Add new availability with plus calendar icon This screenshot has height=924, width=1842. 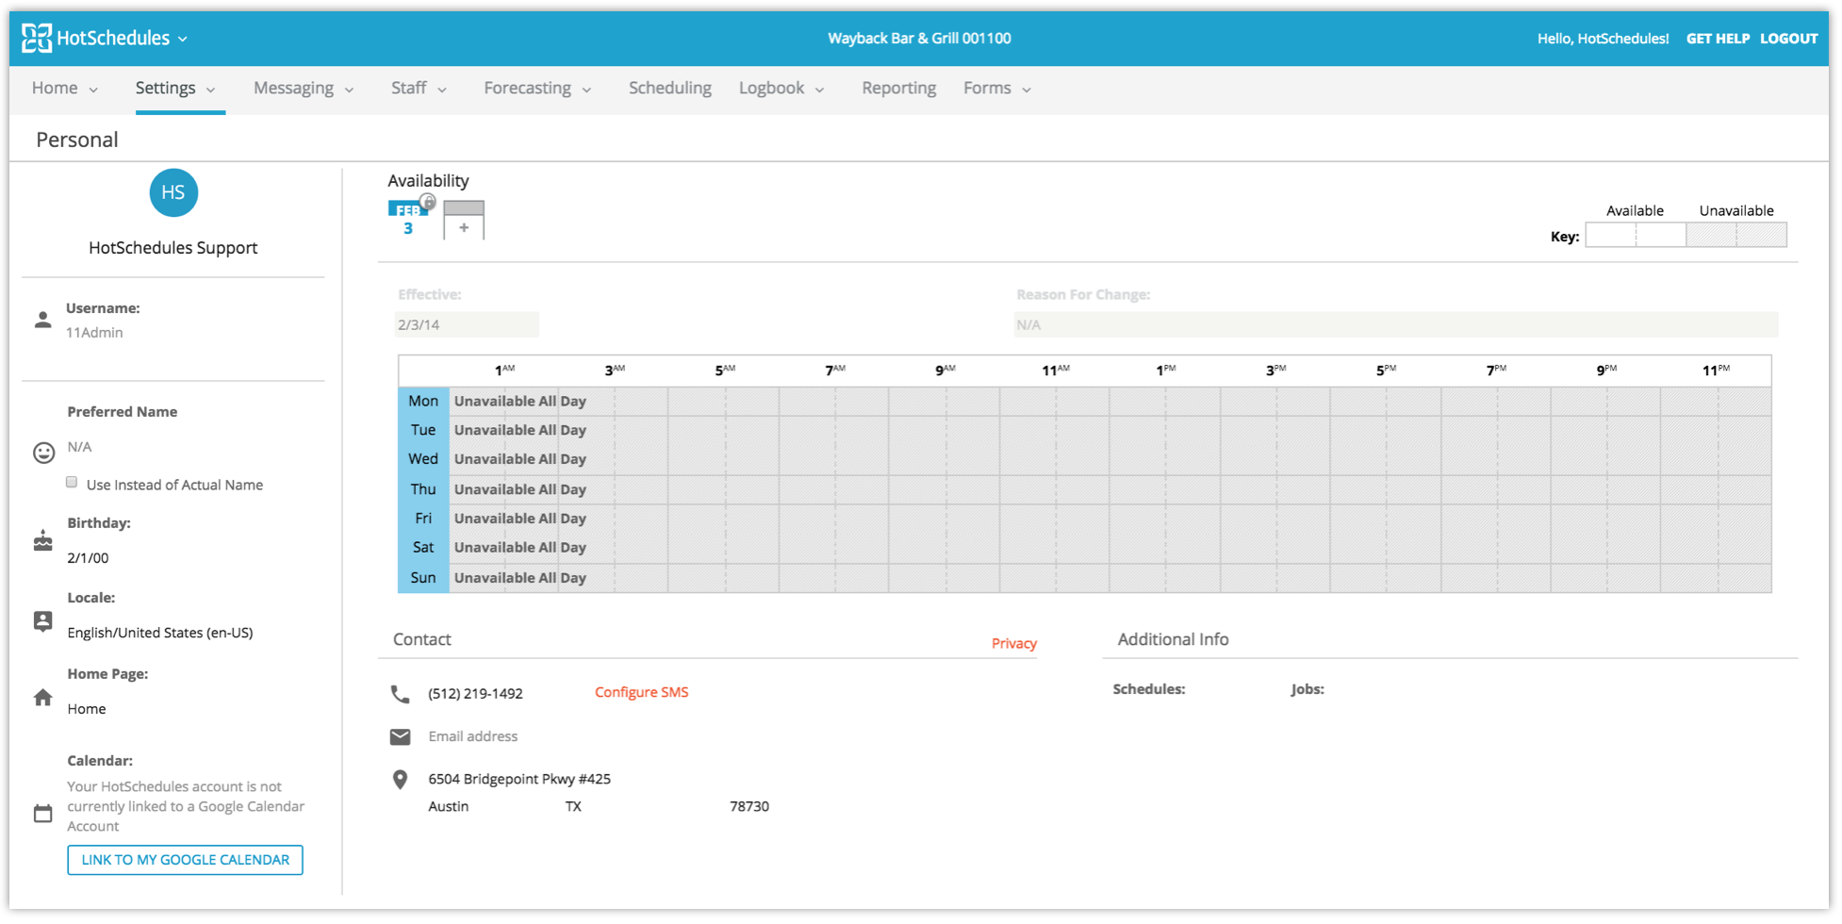pyautogui.click(x=464, y=221)
